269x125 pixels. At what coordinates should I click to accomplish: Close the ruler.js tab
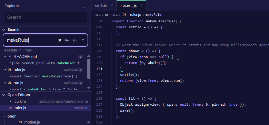[x=142, y=5]
